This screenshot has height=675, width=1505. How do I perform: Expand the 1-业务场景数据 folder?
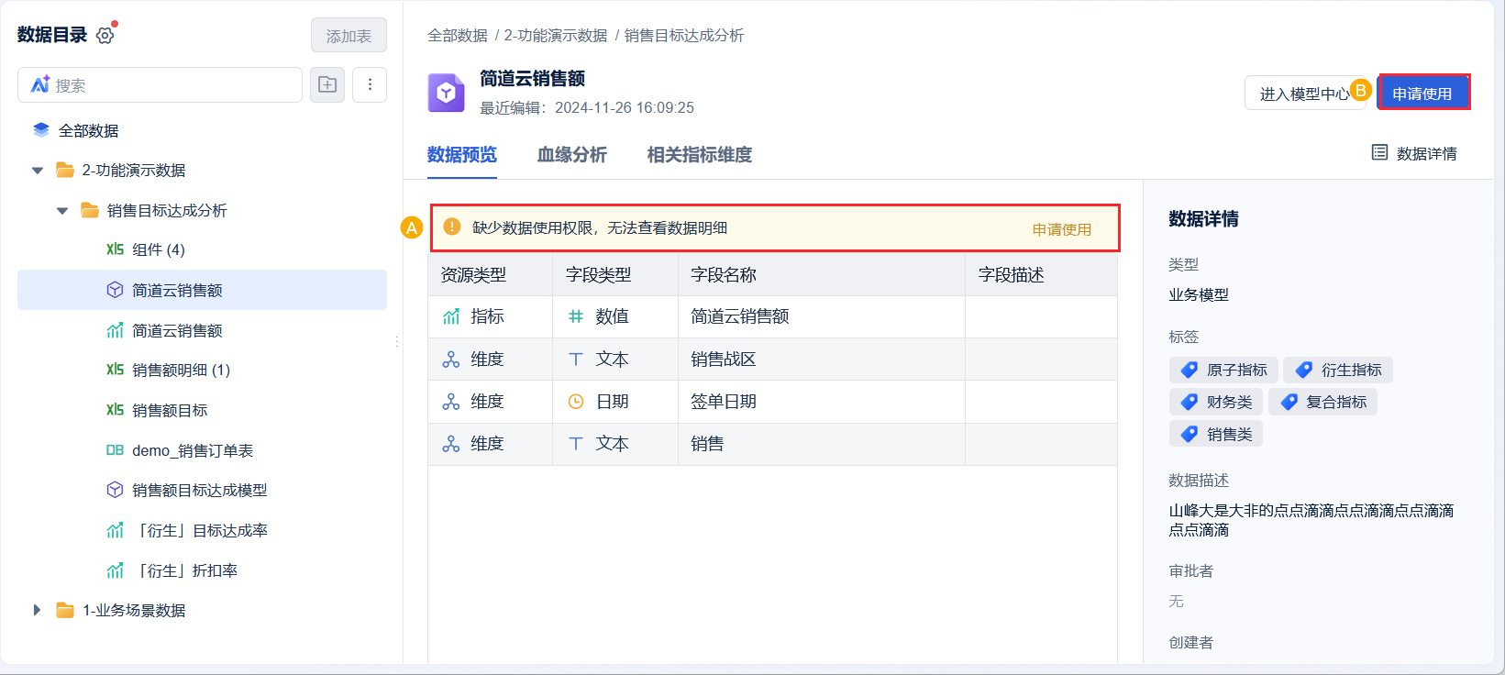(x=38, y=610)
